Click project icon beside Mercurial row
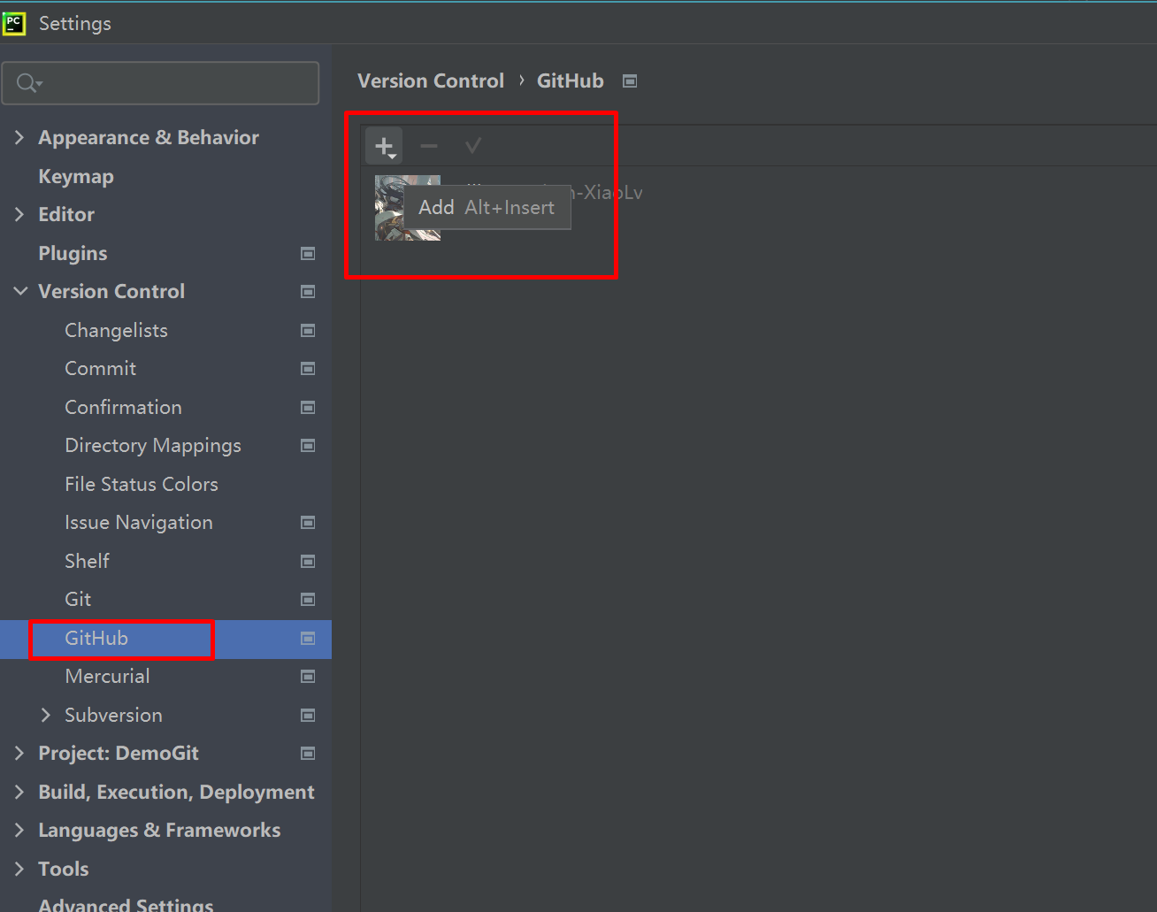Screen dimensions: 1157x912 tap(308, 677)
